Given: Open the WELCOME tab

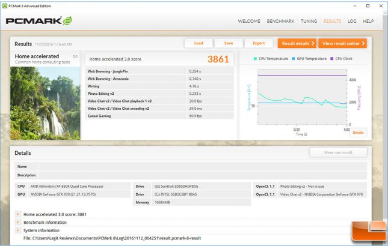Looking at the screenshot, I should pyautogui.click(x=249, y=21).
